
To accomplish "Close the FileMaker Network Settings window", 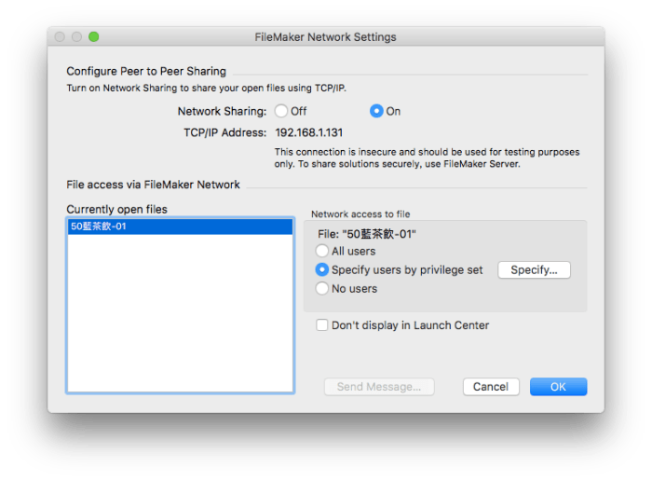I will click(61, 37).
